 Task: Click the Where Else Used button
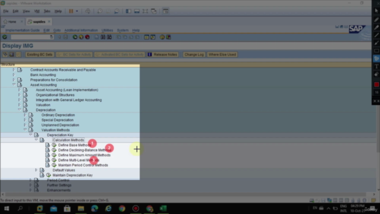tap(222, 54)
